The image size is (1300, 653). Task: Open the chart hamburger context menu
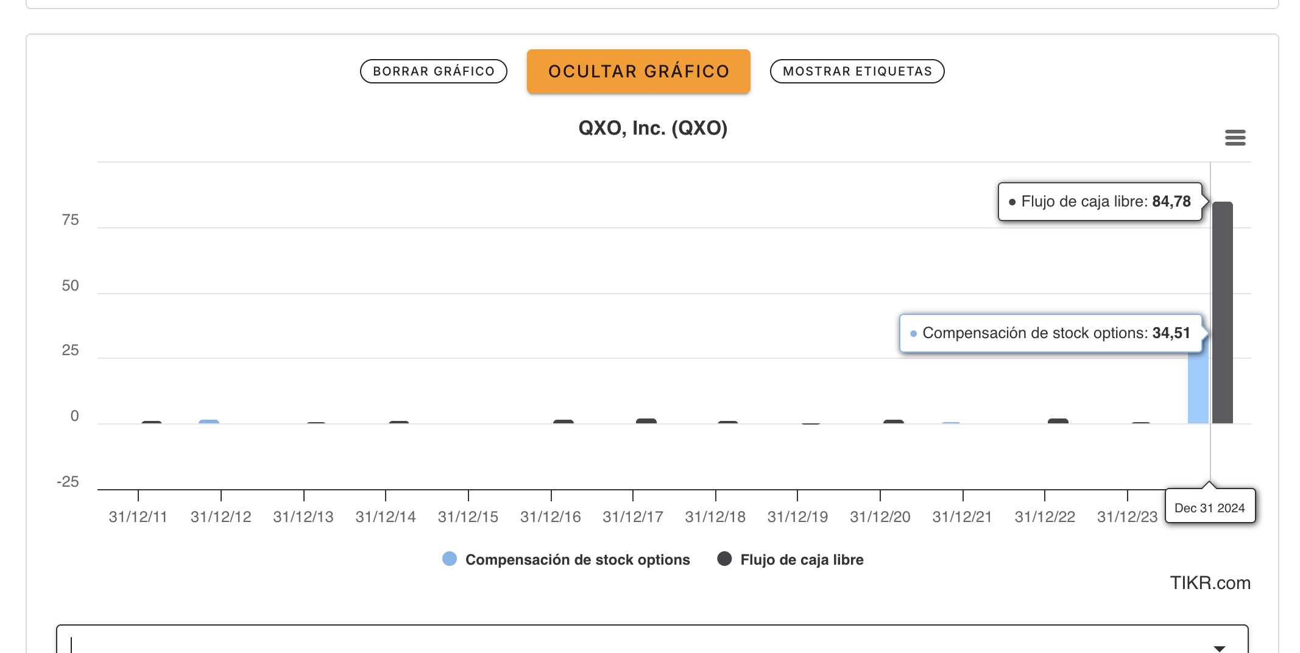coord(1235,138)
